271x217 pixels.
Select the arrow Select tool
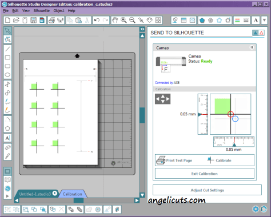click(x=7, y=31)
